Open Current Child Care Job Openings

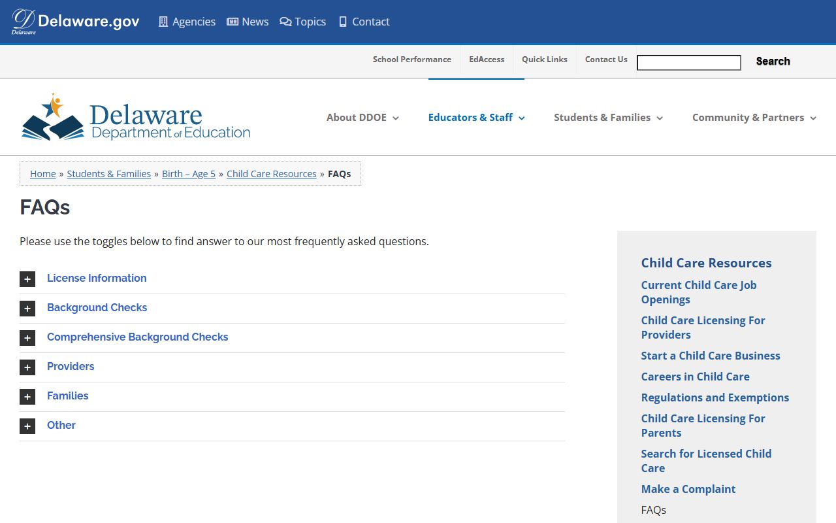coord(699,292)
